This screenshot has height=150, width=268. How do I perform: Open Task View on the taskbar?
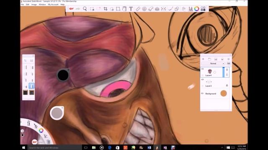click(x=86, y=147)
